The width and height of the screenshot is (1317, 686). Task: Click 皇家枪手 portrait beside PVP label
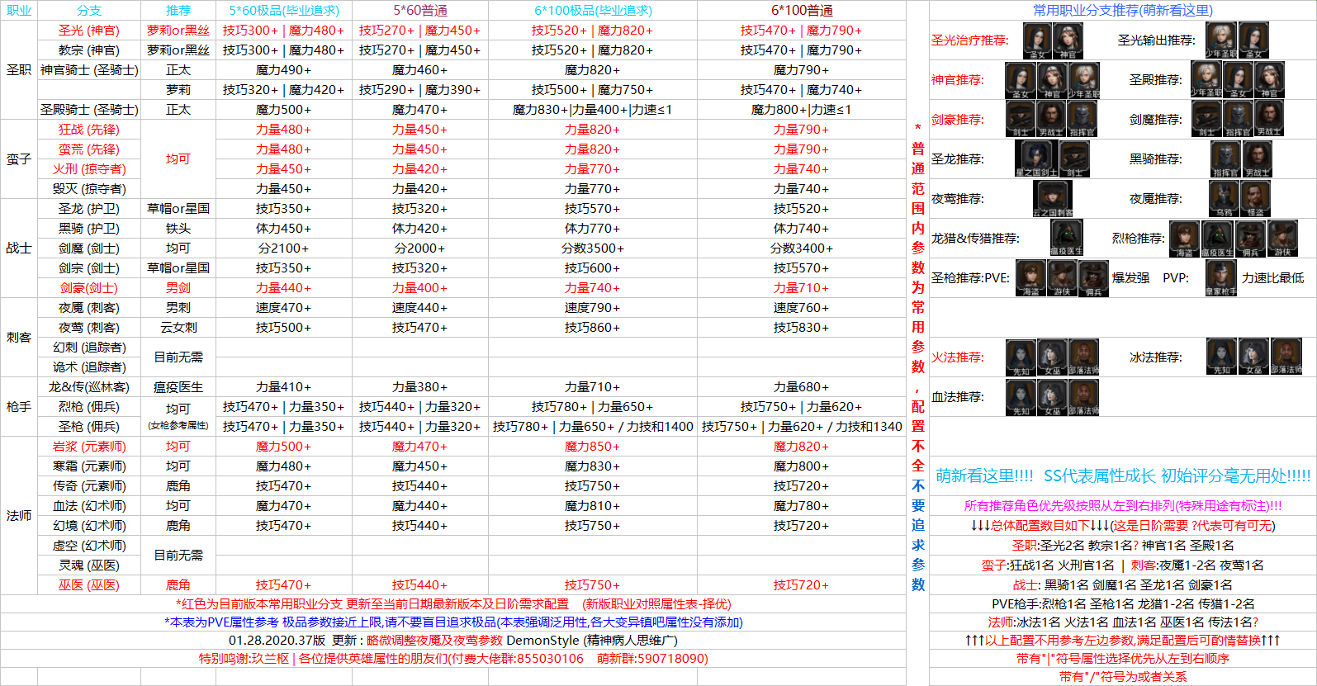pos(1221,278)
